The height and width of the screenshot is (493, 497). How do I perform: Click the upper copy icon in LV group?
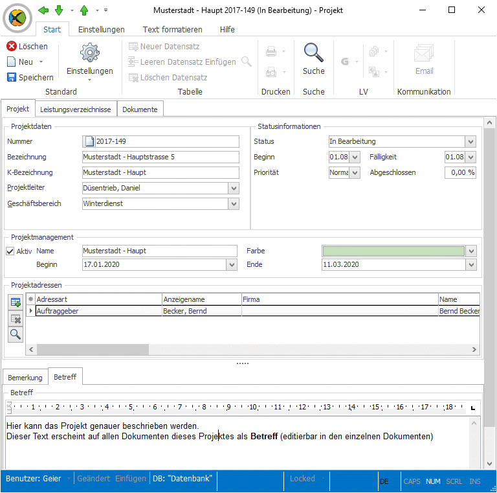tap(374, 51)
